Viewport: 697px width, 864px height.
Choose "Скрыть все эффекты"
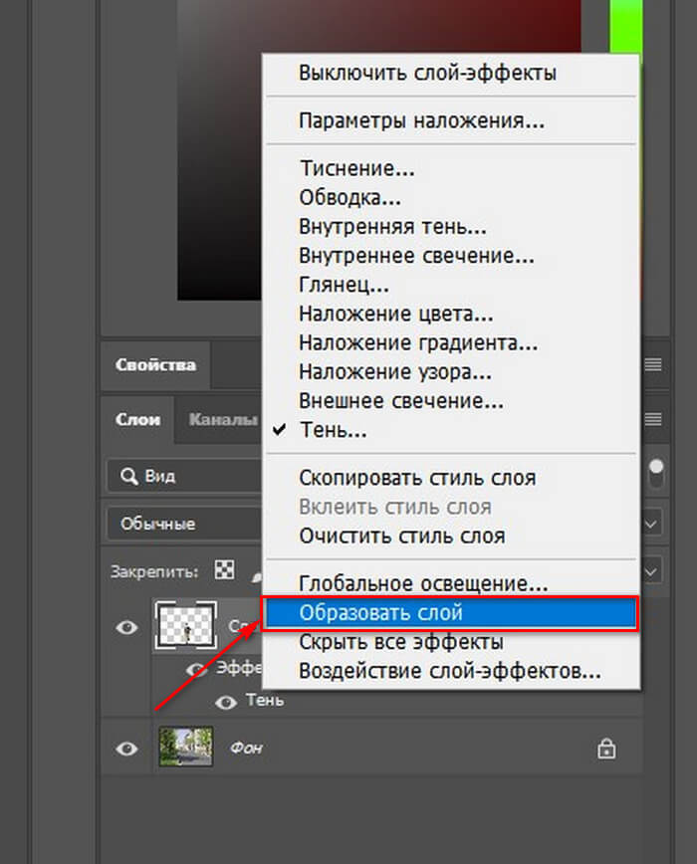[x=400, y=642]
